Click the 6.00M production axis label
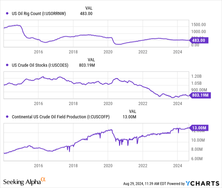222x188 pixels. [x=198, y=159]
